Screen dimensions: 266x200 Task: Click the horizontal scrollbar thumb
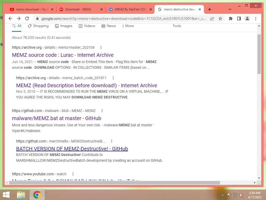click(115, 183)
